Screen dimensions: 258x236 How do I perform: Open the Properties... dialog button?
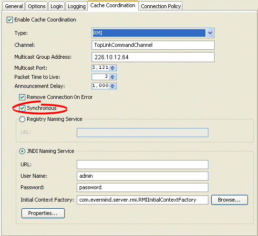click(x=43, y=213)
